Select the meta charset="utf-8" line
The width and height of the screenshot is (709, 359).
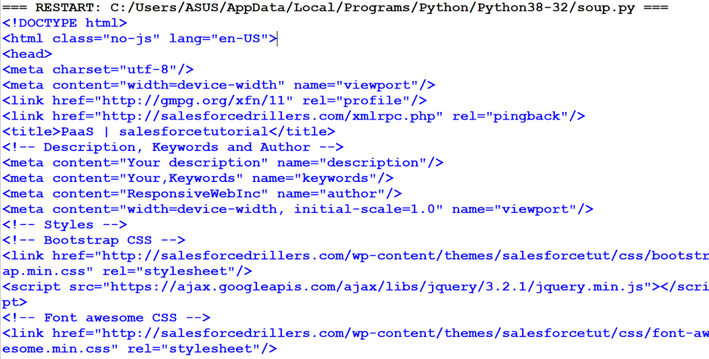click(x=98, y=69)
